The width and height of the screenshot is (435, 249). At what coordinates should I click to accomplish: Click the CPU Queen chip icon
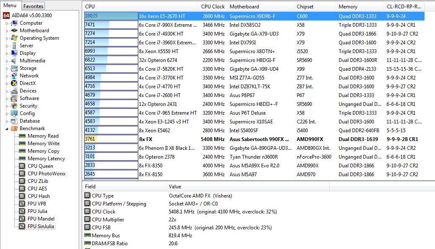point(22,166)
